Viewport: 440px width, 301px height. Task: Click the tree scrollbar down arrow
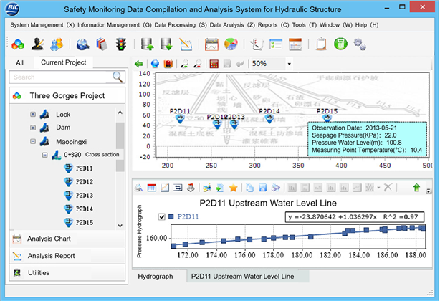pyautogui.click(x=120, y=226)
